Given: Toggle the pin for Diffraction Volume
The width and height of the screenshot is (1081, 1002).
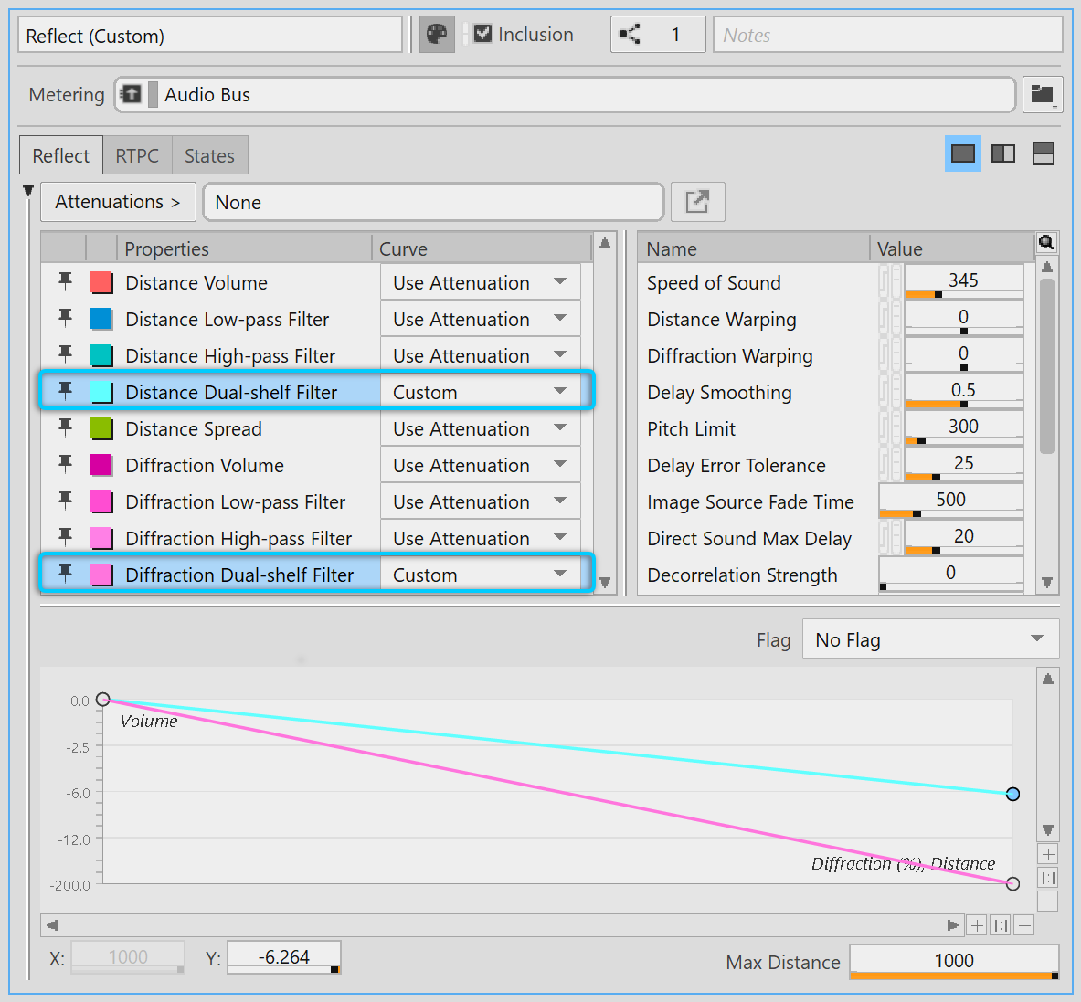Looking at the screenshot, I should pyautogui.click(x=65, y=464).
